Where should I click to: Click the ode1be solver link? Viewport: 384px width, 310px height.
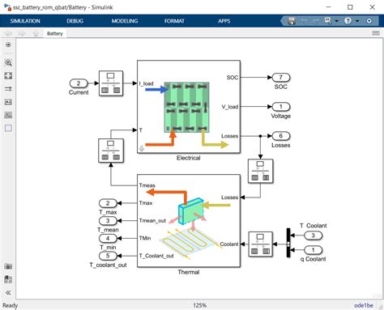(364, 305)
